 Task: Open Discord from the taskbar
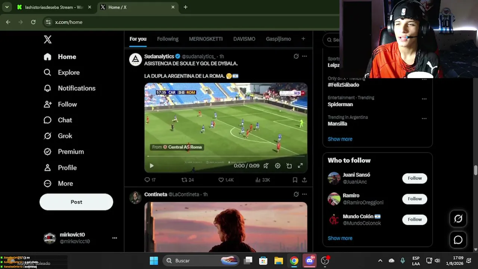coord(310,261)
